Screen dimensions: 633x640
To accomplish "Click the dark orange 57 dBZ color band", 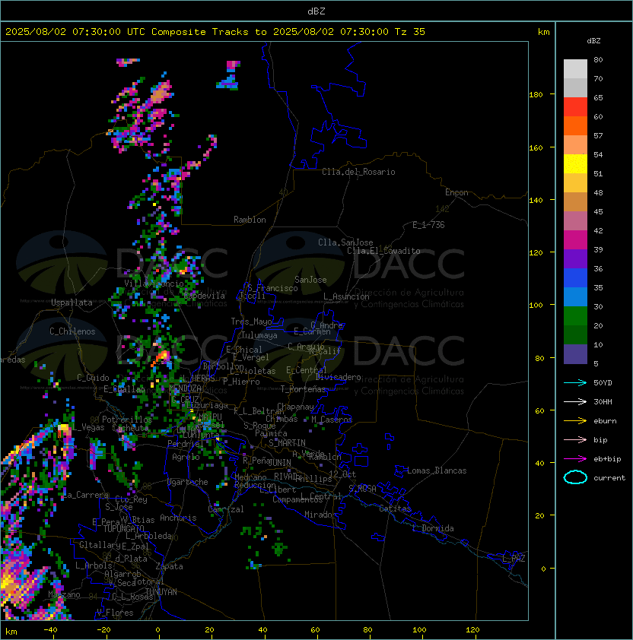I will (x=575, y=126).
